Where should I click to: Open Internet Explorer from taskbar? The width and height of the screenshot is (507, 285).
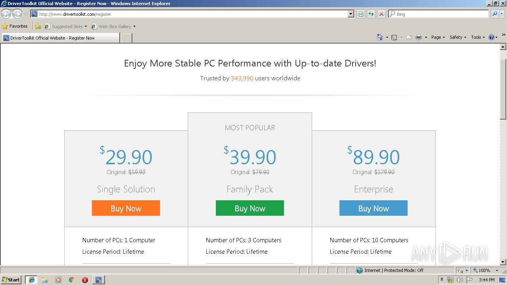pyautogui.click(x=31, y=280)
